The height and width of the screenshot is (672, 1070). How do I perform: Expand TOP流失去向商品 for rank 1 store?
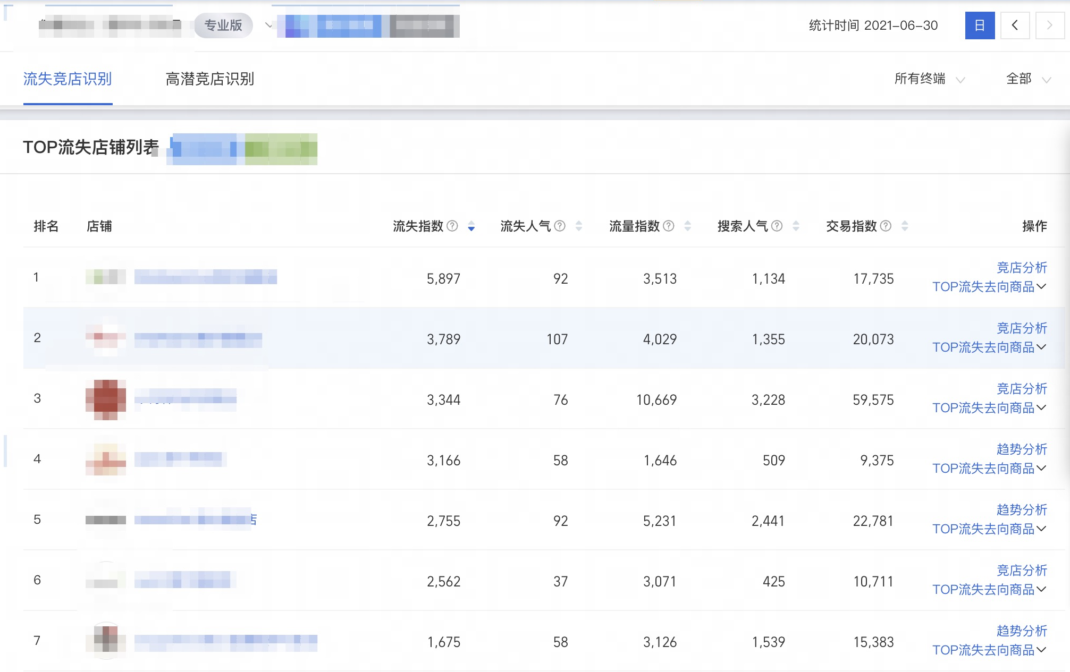[x=989, y=286]
